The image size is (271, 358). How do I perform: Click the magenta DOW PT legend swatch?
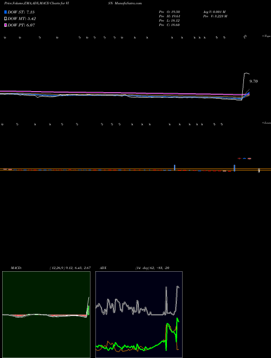point(5,25)
